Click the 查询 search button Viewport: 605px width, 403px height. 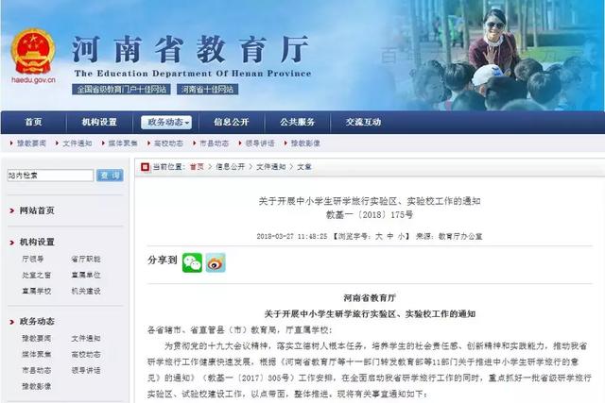coord(110,176)
